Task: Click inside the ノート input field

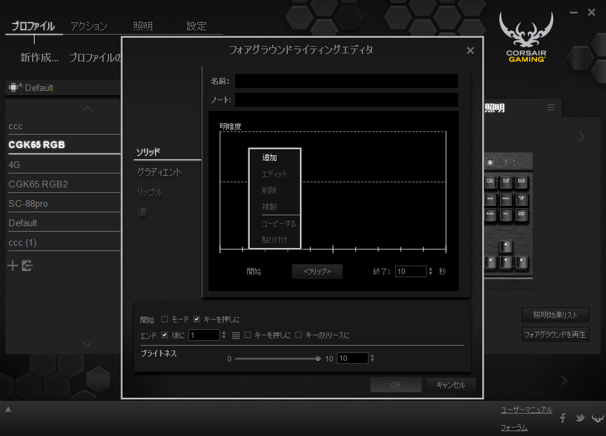Action: pyautogui.click(x=346, y=100)
